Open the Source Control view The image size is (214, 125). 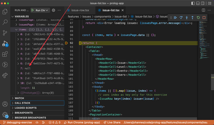pos(5,33)
